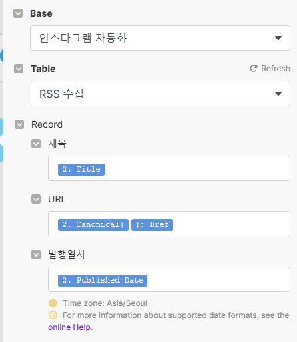297x342 pixels.
Task: Click the dropdown arrow in Table field
Action: tap(278, 94)
